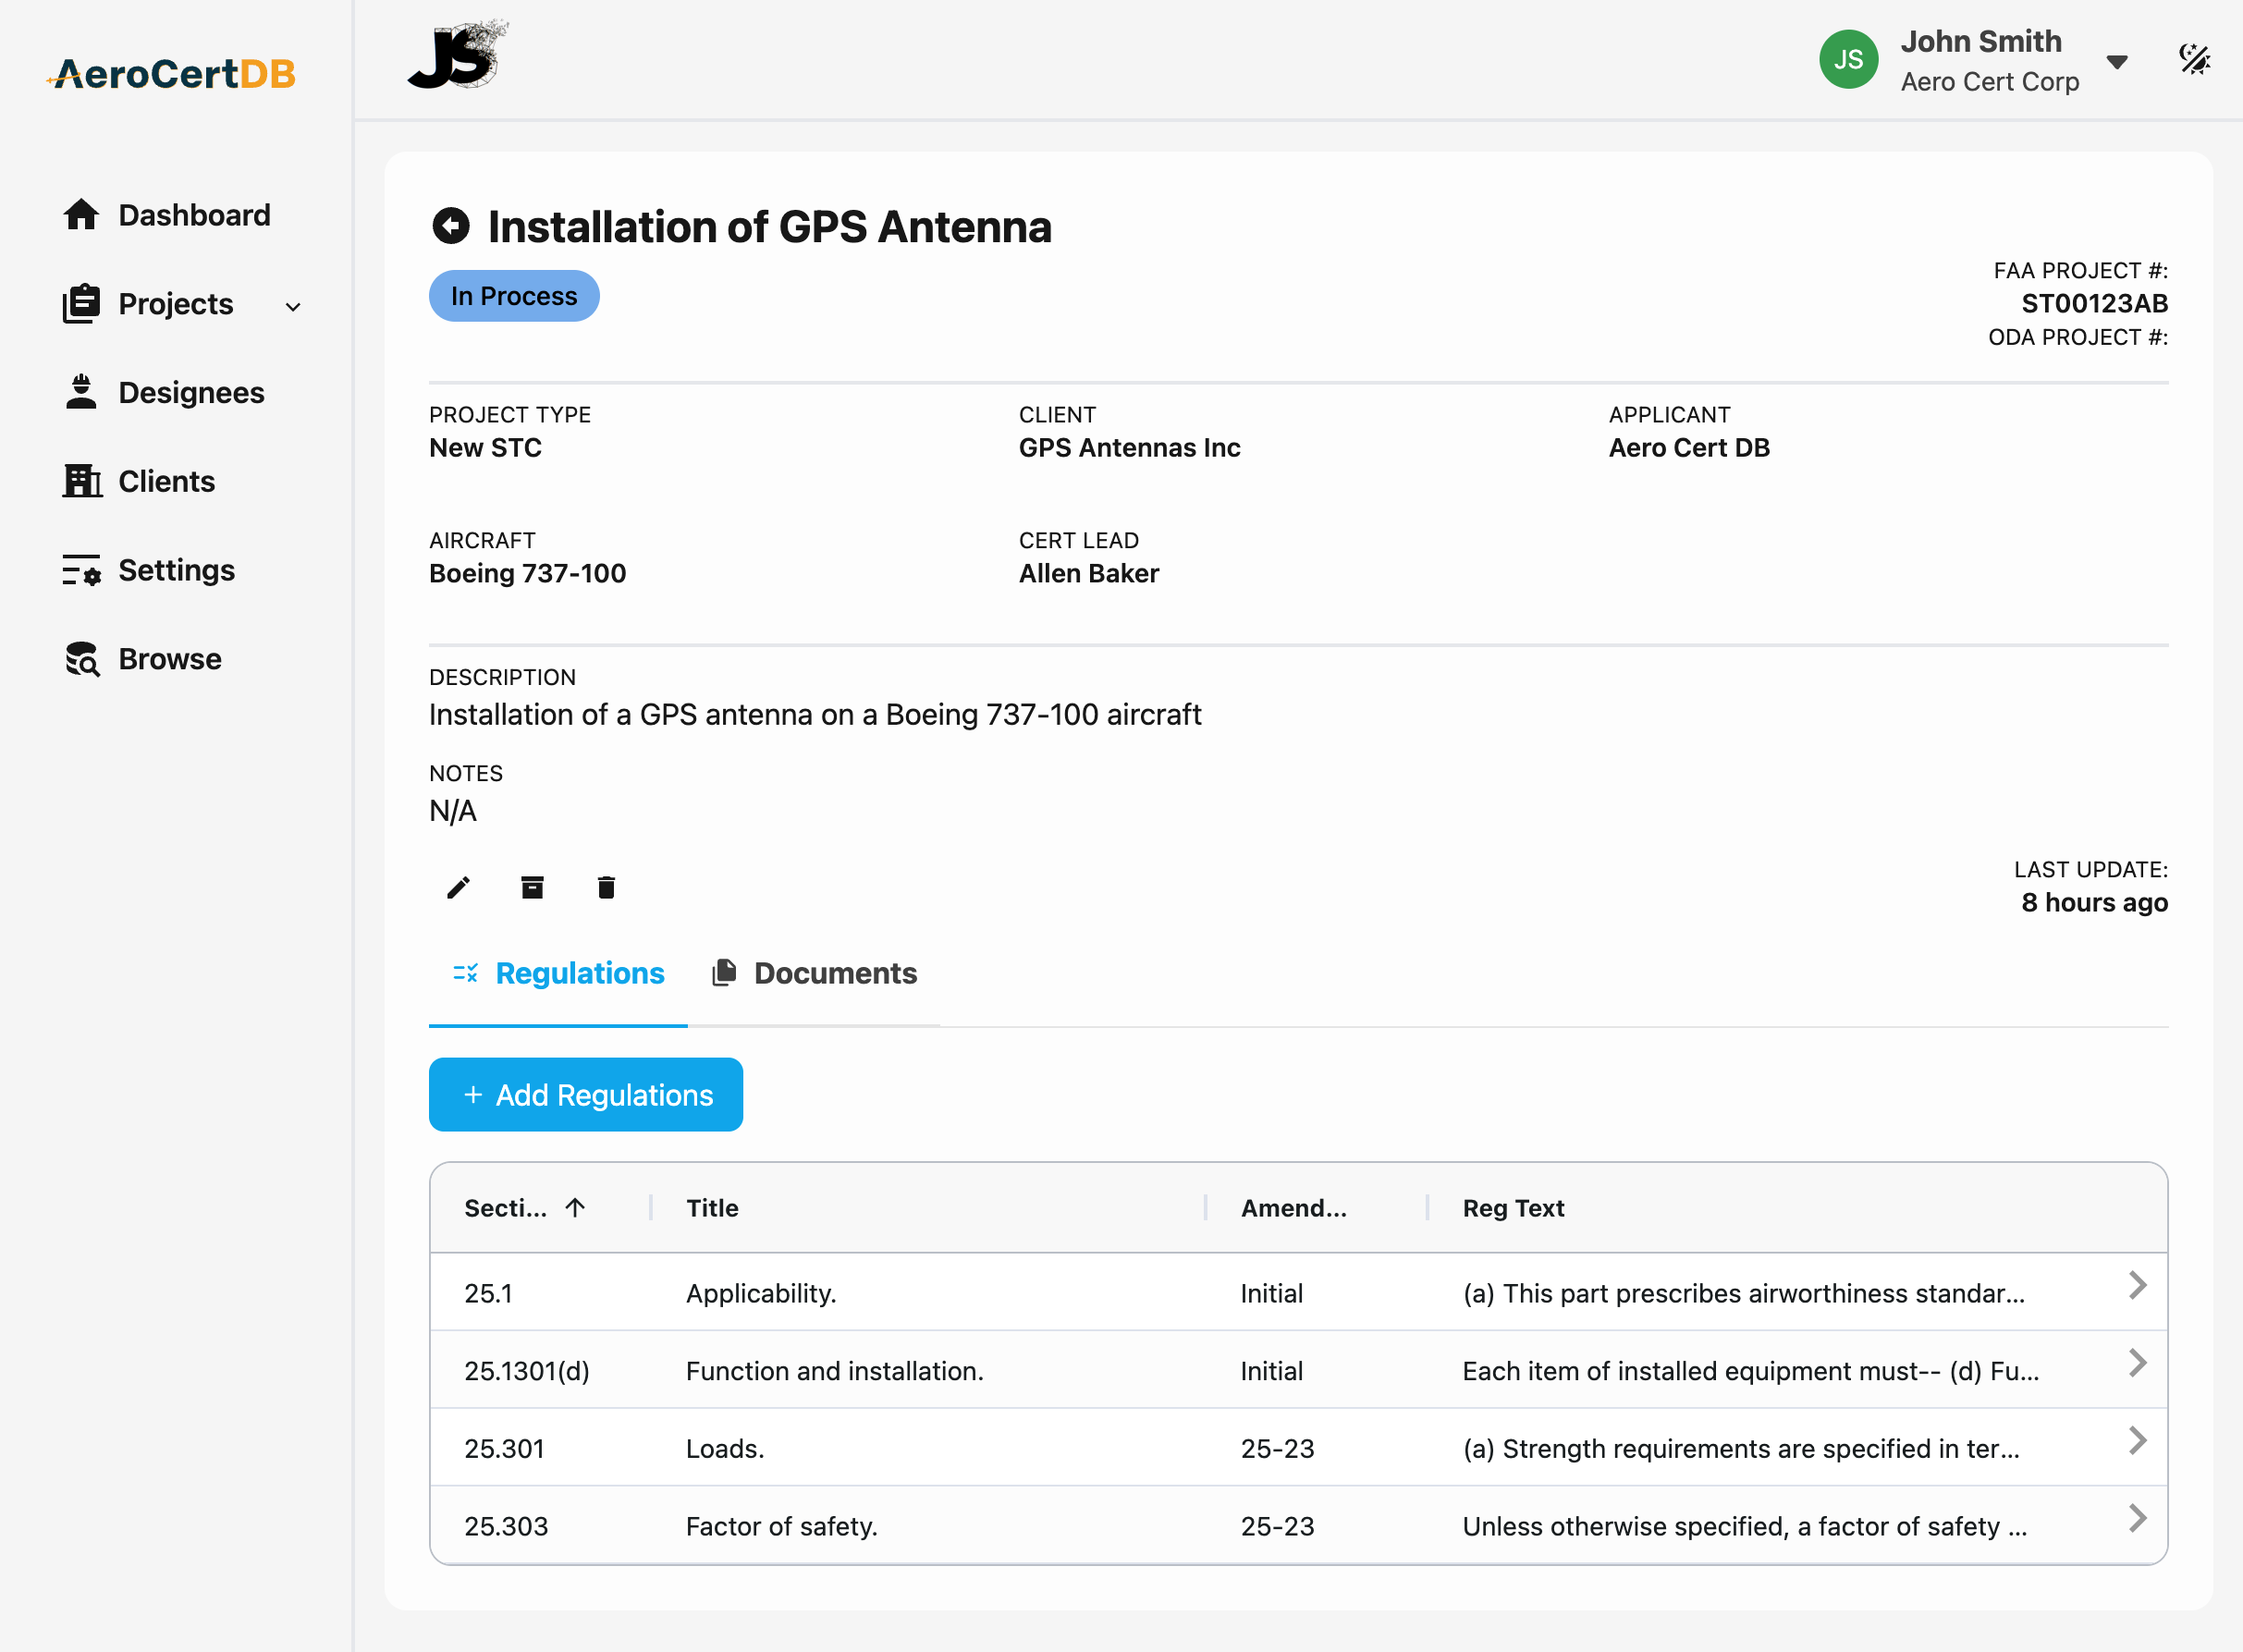Expand the 25.303 Factor of safety row
Viewport: 2243px width, 1652px height.
pos(2137,1519)
